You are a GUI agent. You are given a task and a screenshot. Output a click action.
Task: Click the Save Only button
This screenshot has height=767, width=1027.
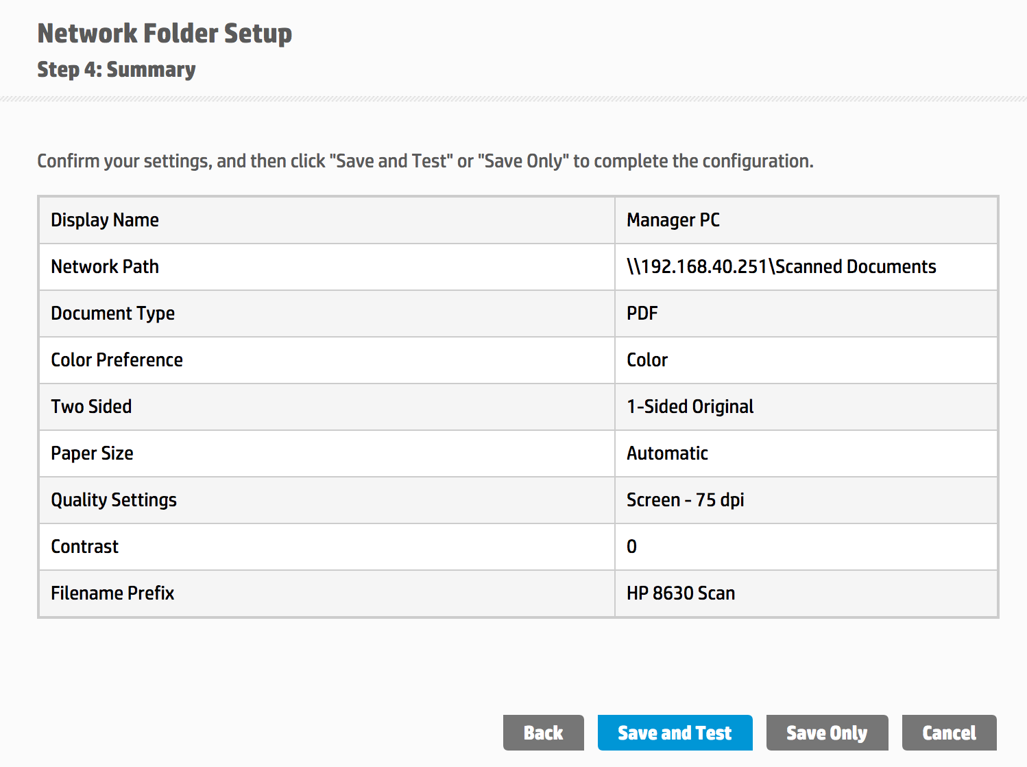pyautogui.click(x=827, y=733)
